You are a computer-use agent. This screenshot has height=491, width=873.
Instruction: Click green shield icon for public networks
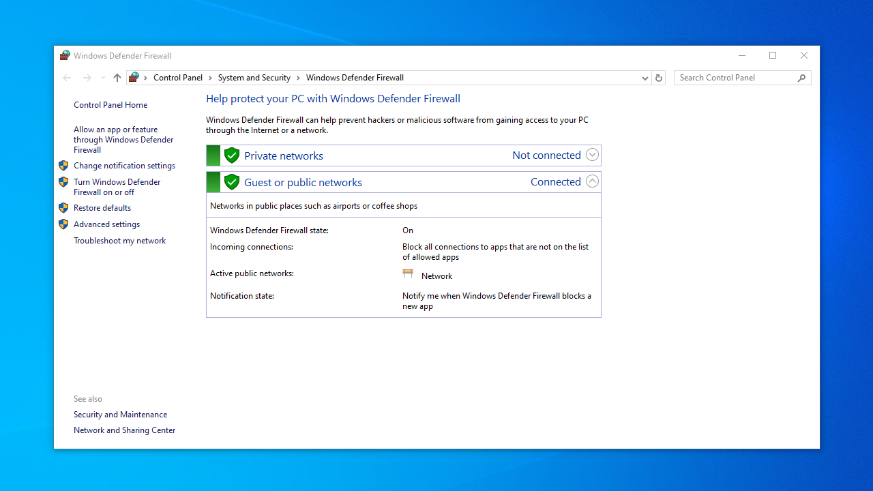pyautogui.click(x=232, y=182)
